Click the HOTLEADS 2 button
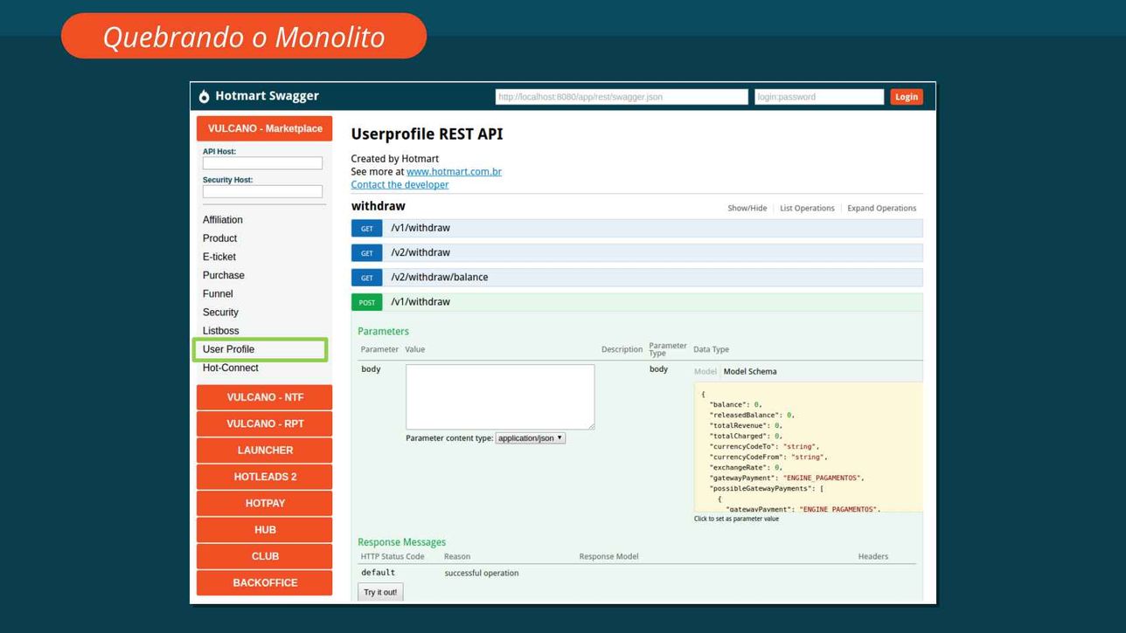This screenshot has height=633, width=1126. (265, 477)
